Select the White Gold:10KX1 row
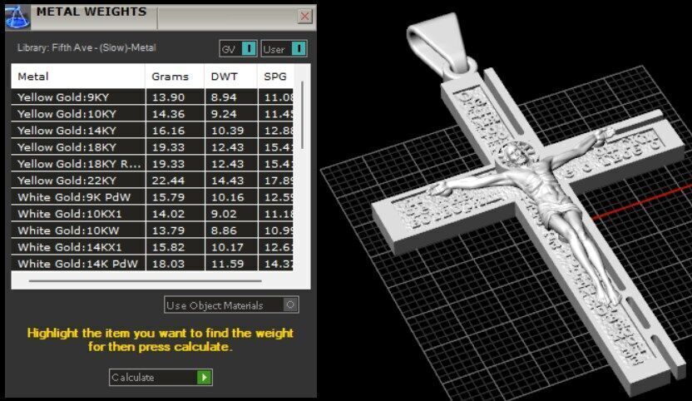The height and width of the screenshot is (401, 692). (x=152, y=214)
